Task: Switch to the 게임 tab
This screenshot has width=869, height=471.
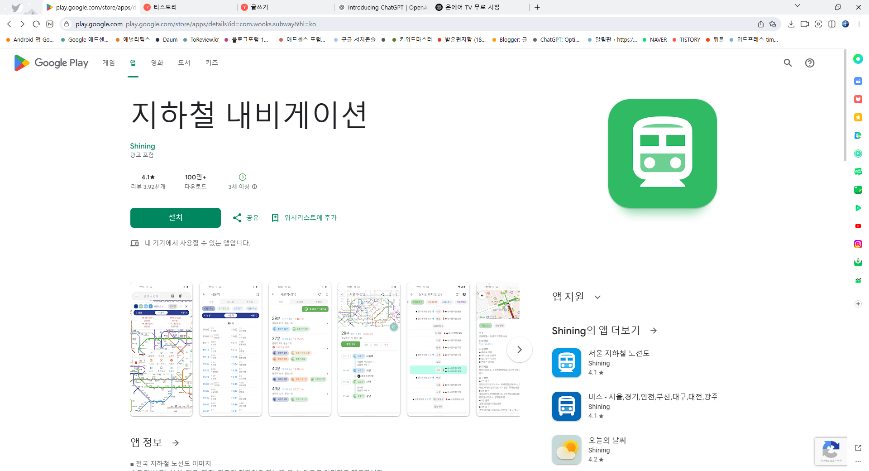Action: point(109,63)
